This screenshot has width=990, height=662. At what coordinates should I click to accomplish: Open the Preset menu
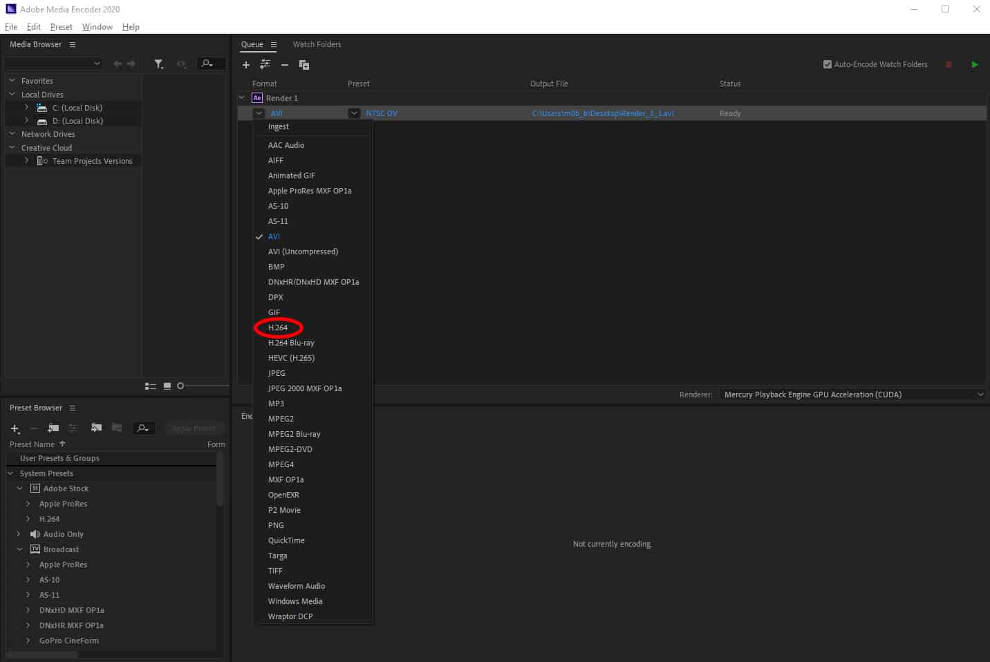pyautogui.click(x=62, y=27)
